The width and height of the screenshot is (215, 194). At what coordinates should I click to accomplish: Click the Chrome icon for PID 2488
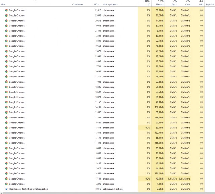click(x=6, y=36)
